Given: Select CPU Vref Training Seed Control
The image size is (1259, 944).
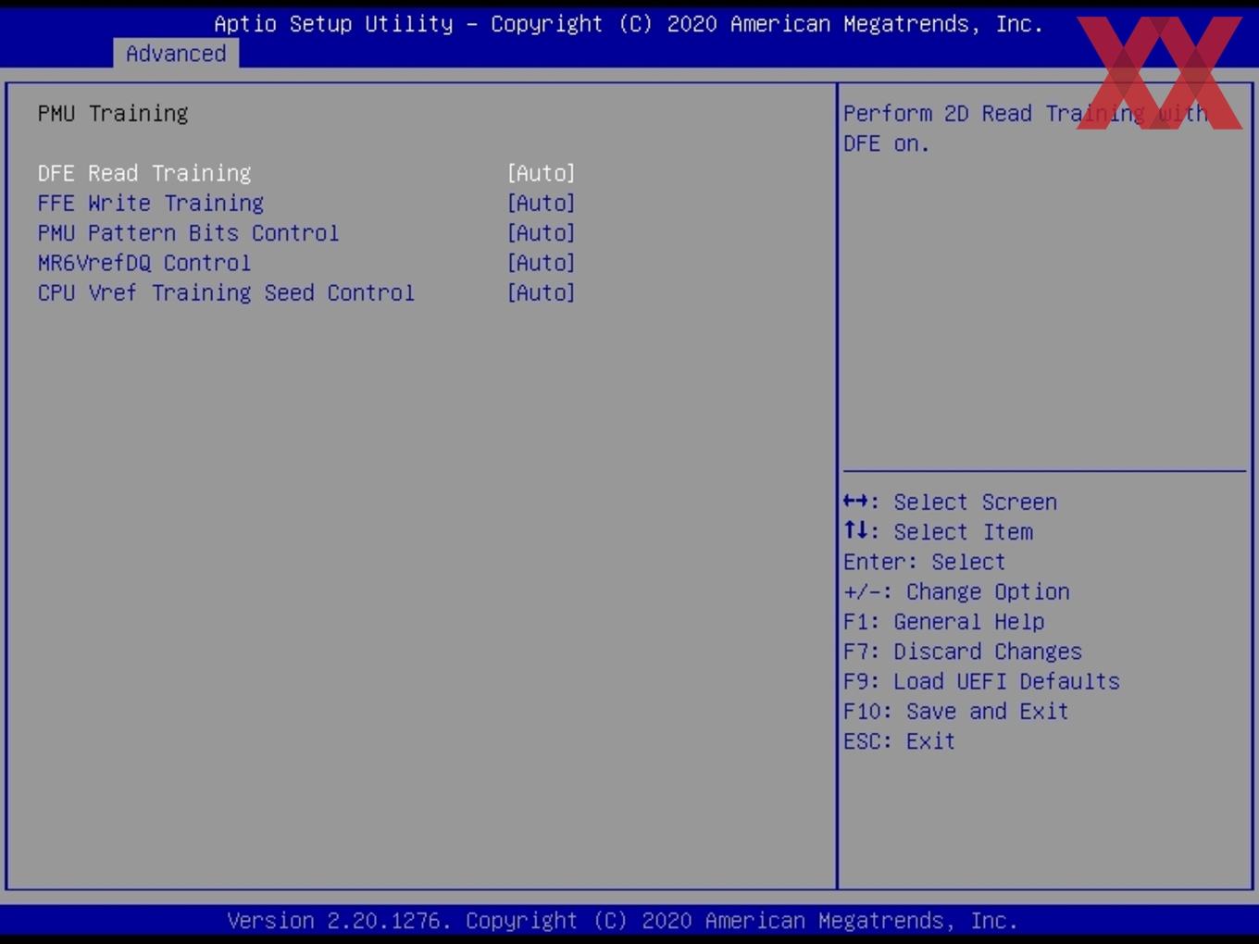Looking at the screenshot, I should coord(226,292).
